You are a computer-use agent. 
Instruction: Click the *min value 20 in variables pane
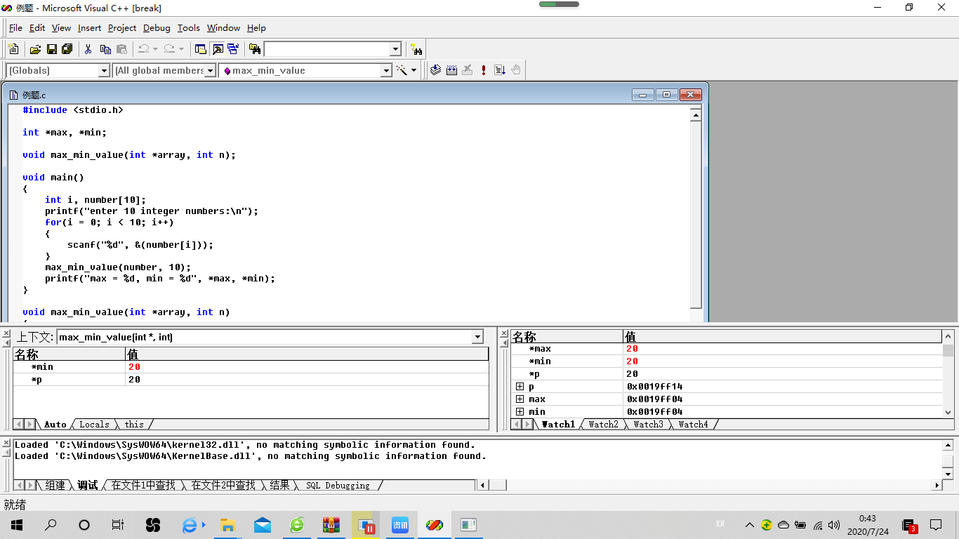[x=134, y=367]
